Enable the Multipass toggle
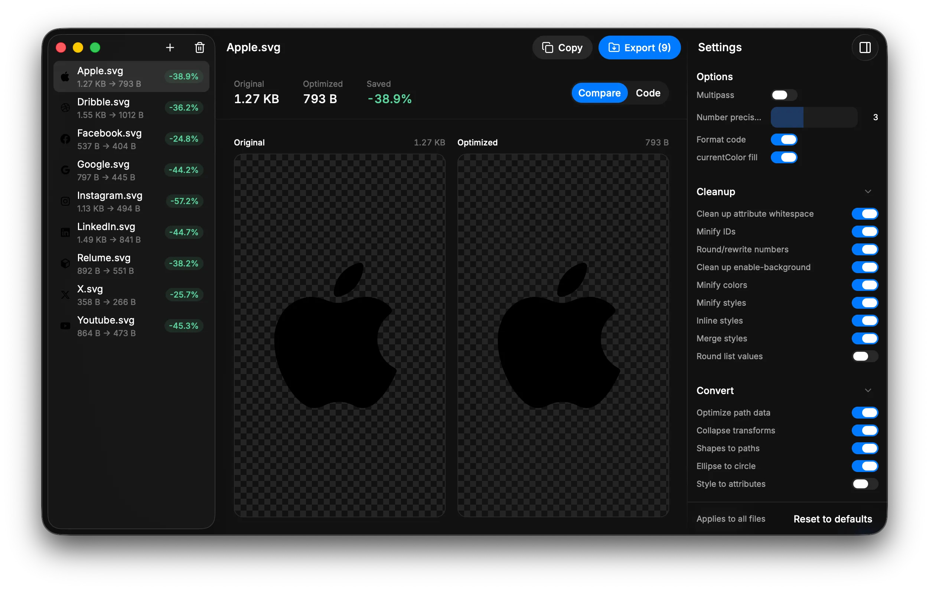The height and width of the screenshot is (590, 929). click(x=783, y=95)
